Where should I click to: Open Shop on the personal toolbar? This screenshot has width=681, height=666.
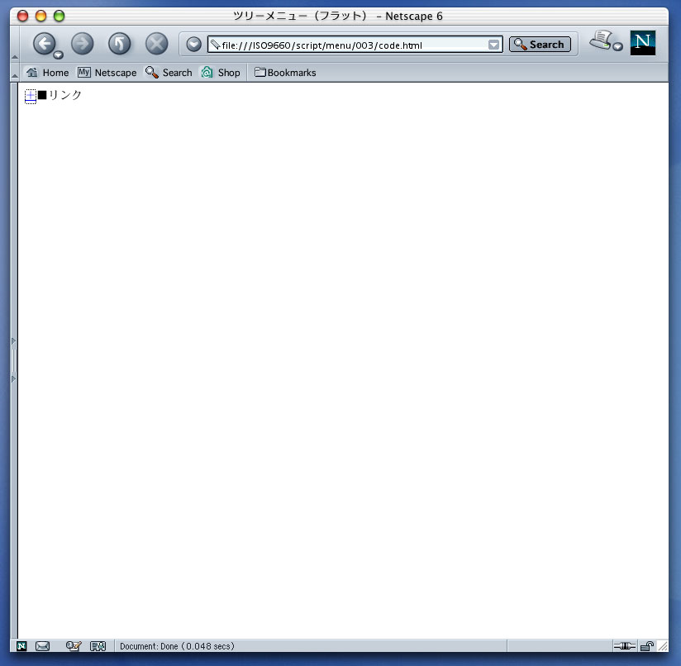pyautogui.click(x=221, y=73)
